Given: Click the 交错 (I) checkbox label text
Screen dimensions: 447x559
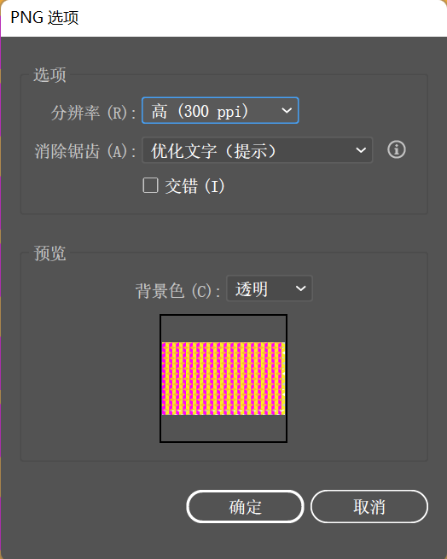Looking at the screenshot, I should coord(195,186).
